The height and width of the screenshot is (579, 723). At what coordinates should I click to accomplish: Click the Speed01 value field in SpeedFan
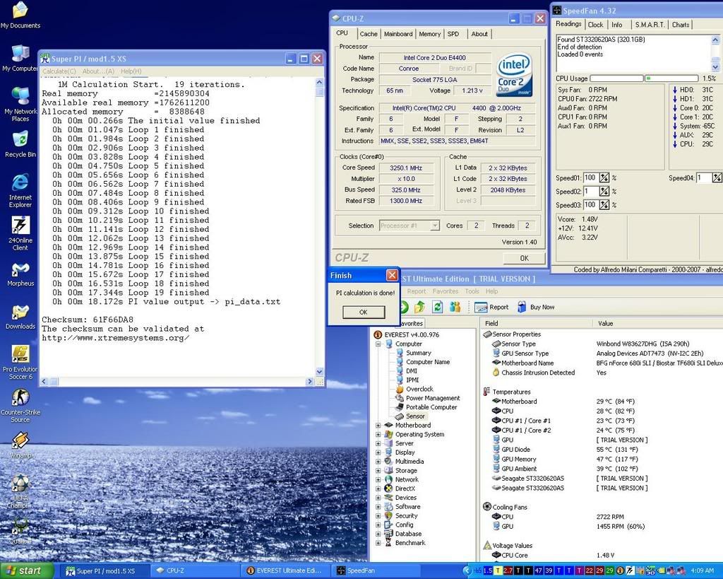pyautogui.click(x=591, y=177)
